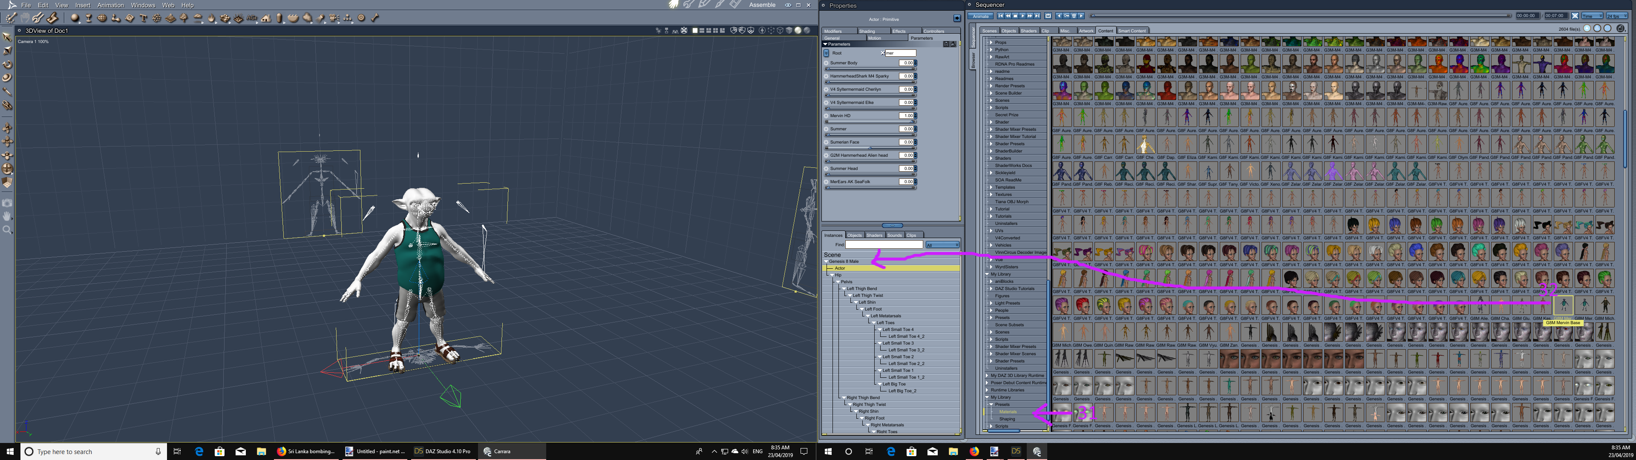Viewport: 1636px width, 460px height.
Task: Select the Eyedropper tool in left sidebar
Action: (7, 92)
